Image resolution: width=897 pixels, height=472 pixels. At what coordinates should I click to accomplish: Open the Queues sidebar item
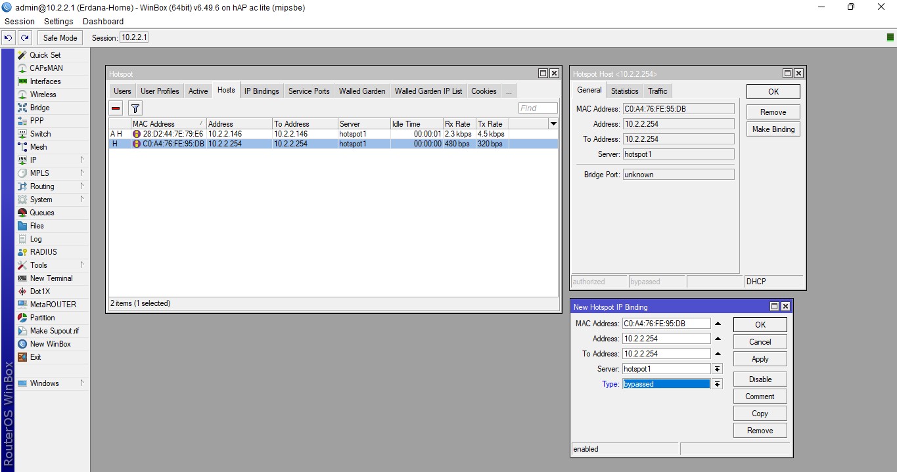(41, 213)
